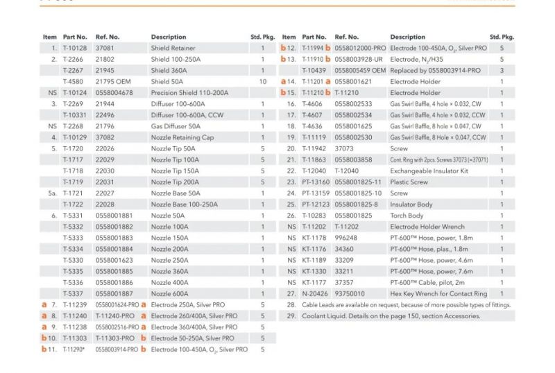
Task: Click 'Replaced by 0558003914-PRO' text
Action: pos(436,71)
